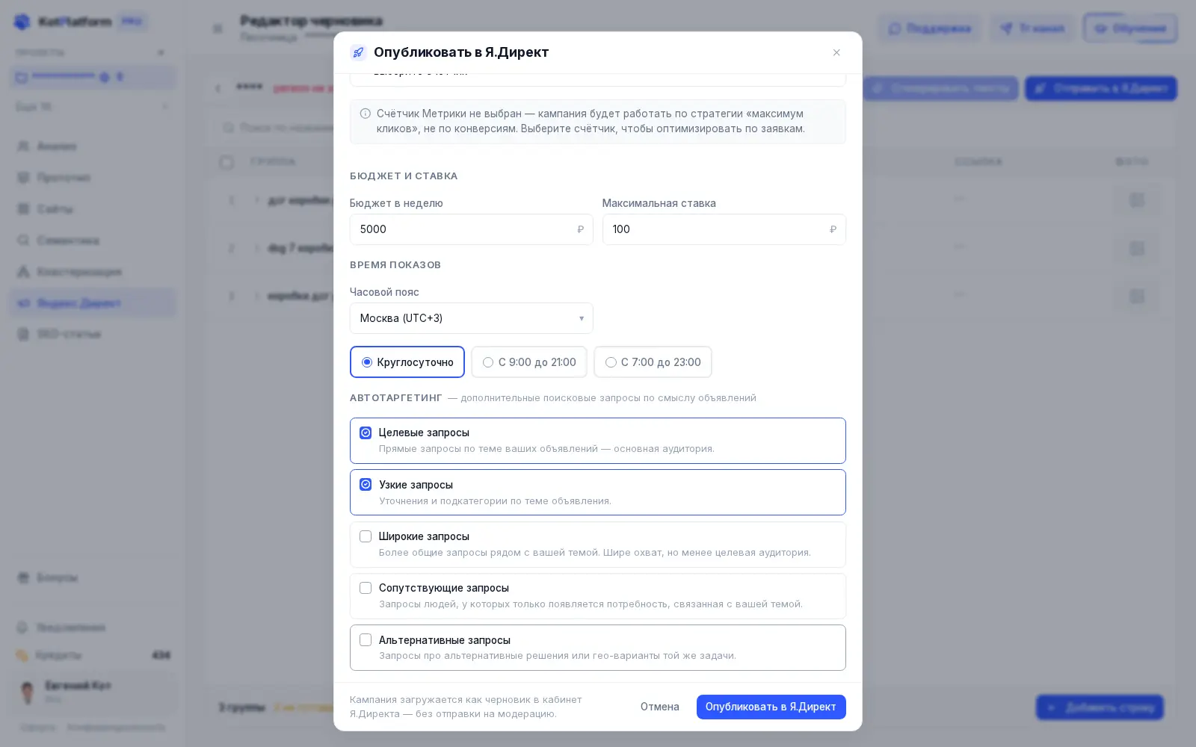Select the Круглосуточно schedule option
Screen dimensions: 1196x747
click(407, 362)
